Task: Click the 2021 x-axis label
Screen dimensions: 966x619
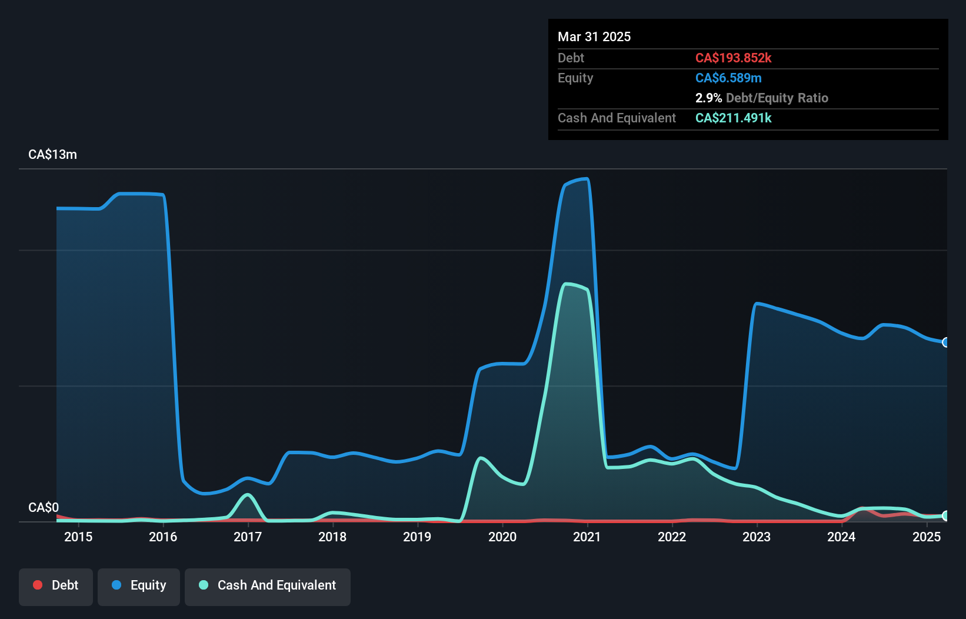Action: [587, 537]
